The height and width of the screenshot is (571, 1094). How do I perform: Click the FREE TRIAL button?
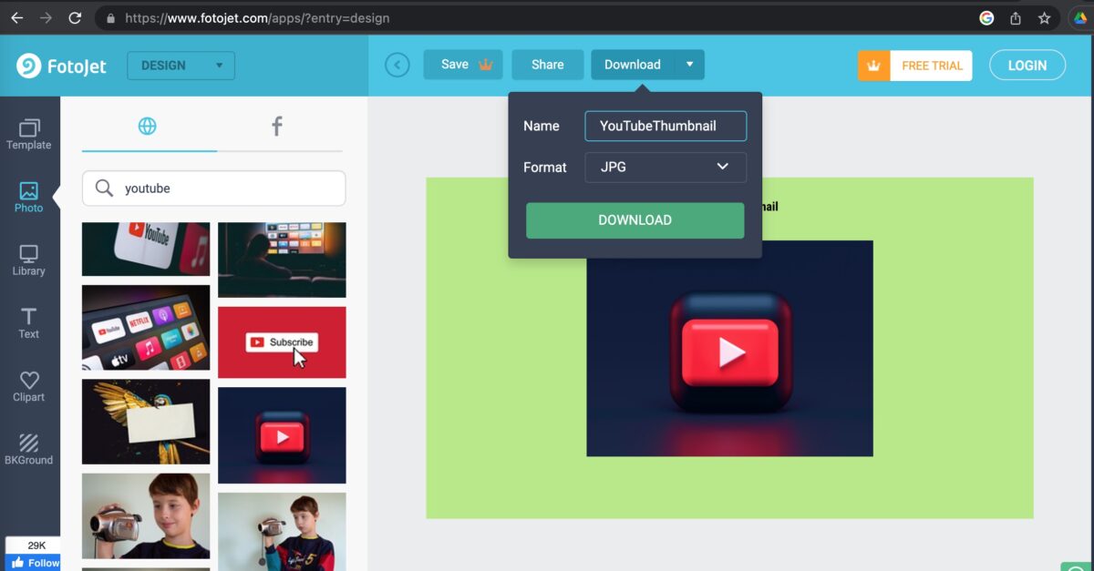(932, 66)
